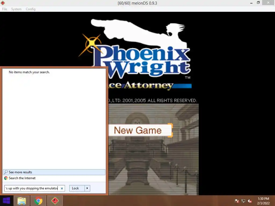Image resolution: width=275 pixels, height=206 pixels.
Task: Select New Game on the game screen
Action: pyautogui.click(x=140, y=130)
